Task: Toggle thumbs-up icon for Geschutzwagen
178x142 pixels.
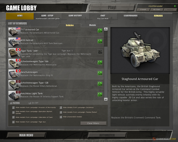Action: (100, 73)
